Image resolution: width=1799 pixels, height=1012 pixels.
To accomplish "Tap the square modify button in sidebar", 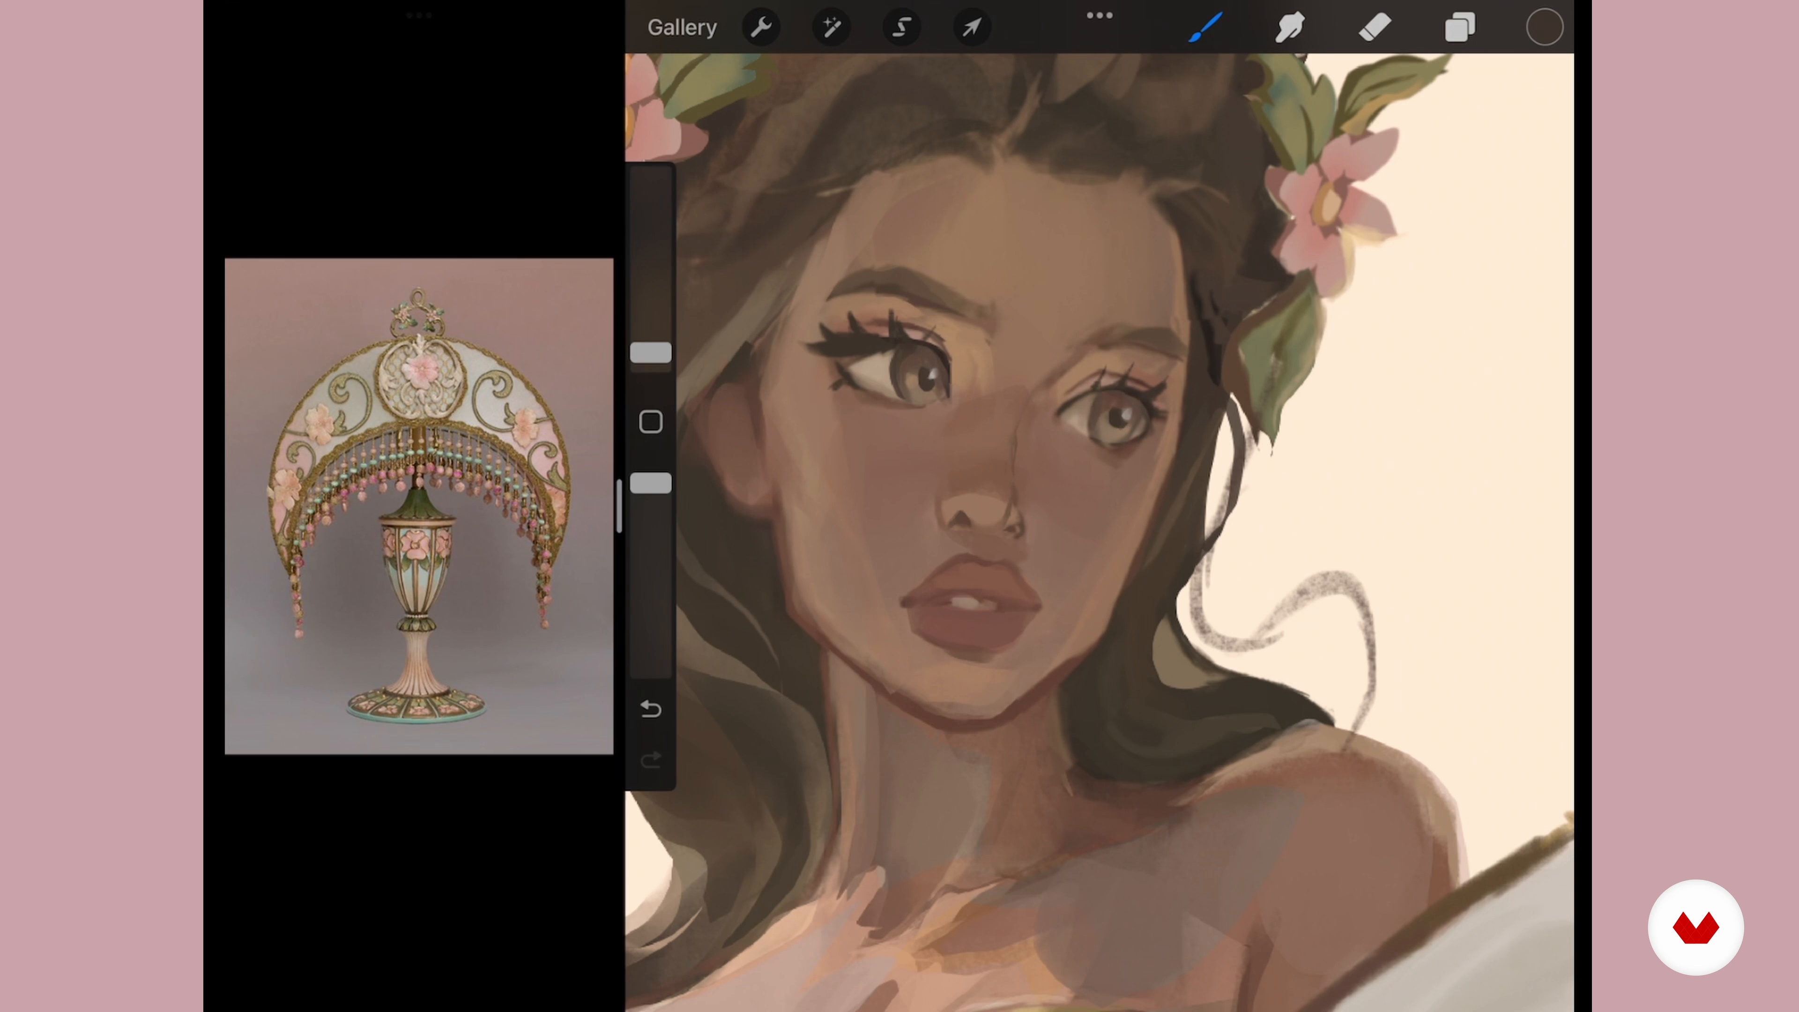I will [650, 422].
